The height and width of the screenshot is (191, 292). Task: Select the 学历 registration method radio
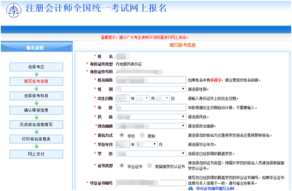click(122, 135)
